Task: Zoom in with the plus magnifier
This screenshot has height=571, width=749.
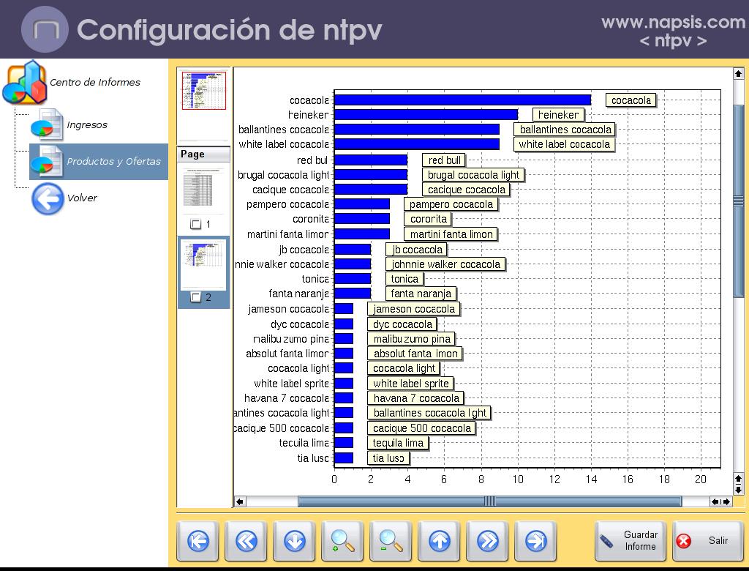Action: coord(343,542)
